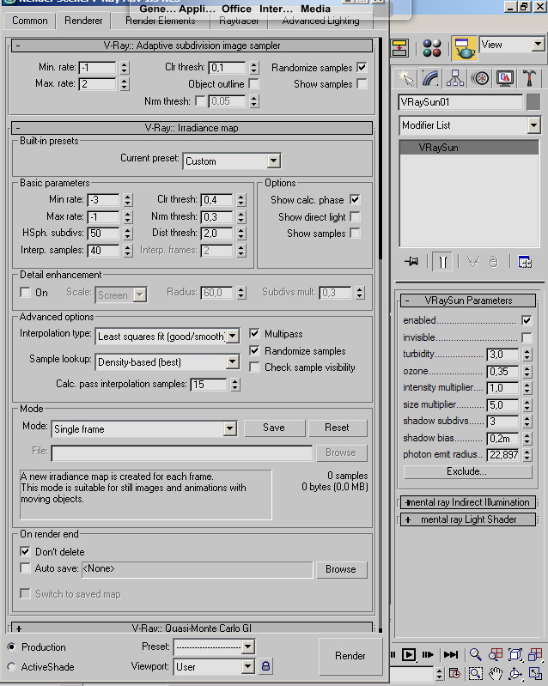The width and height of the screenshot is (548, 686).
Task: Open the Material Editor spheres icon
Action: pyautogui.click(x=431, y=48)
